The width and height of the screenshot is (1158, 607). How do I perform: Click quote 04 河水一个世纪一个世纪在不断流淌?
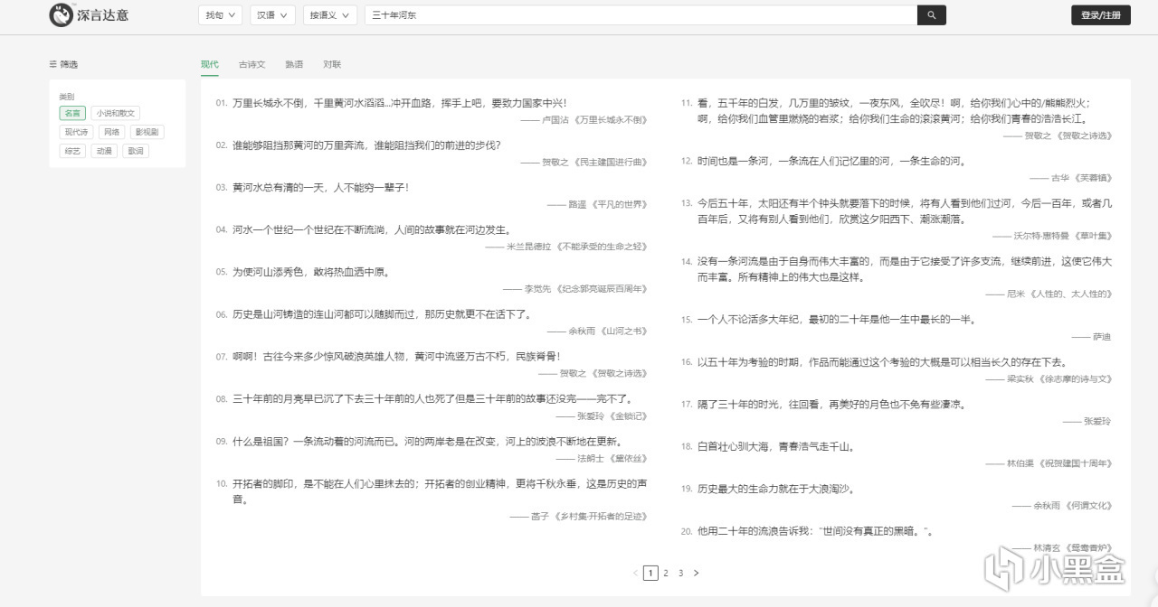coord(373,229)
